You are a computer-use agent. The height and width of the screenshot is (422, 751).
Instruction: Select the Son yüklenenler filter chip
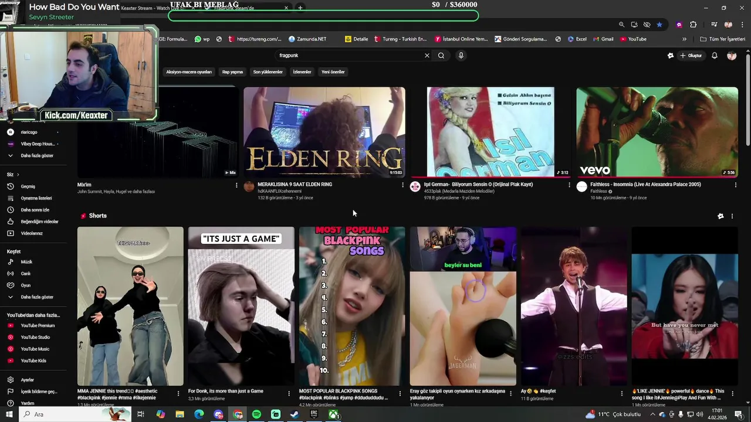pos(268,72)
